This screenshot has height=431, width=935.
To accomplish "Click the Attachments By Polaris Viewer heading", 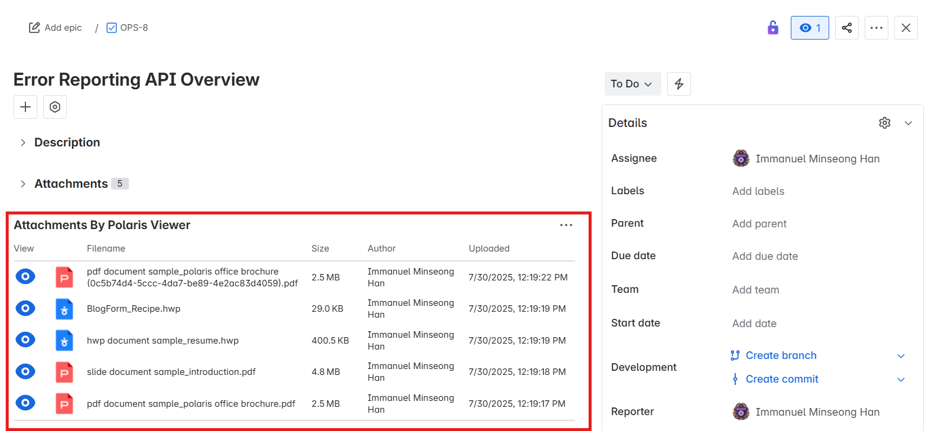I will click(x=102, y=225).
